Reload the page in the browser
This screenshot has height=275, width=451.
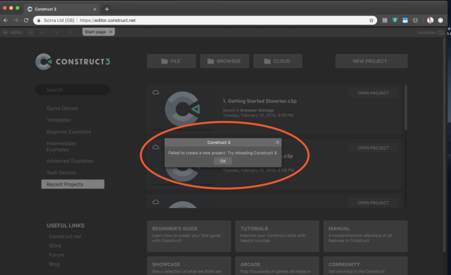tap(26, 20)
